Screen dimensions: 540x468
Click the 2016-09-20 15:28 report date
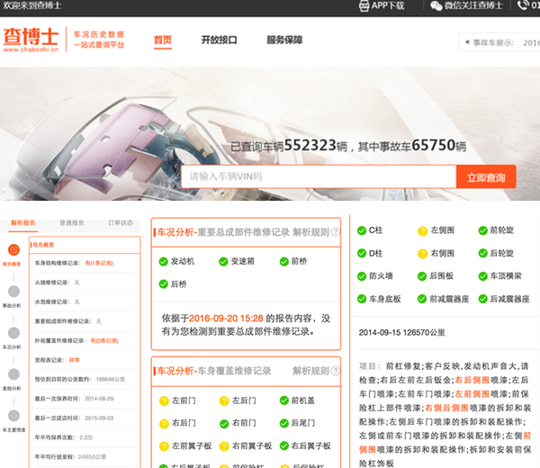point(226,319)
